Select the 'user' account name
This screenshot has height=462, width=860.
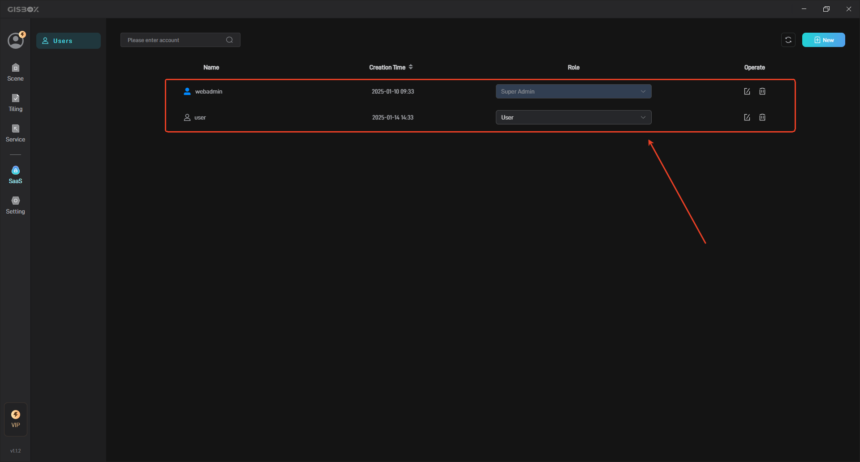point(200,117)
